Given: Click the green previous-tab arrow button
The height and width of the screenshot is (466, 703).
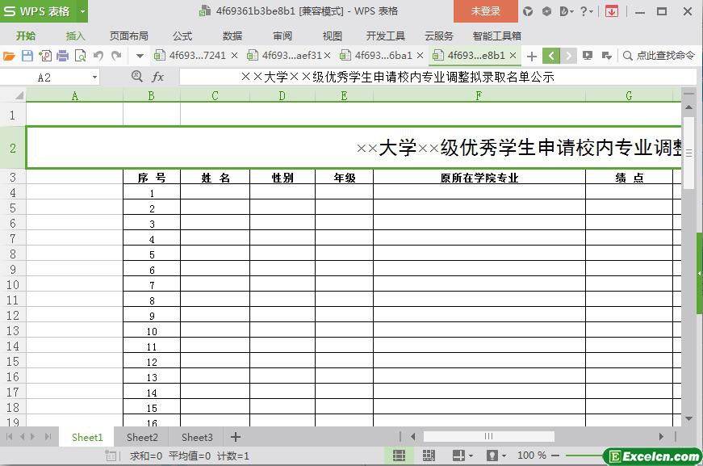Looking at the screenshot, I should click(x=551, y=56).
